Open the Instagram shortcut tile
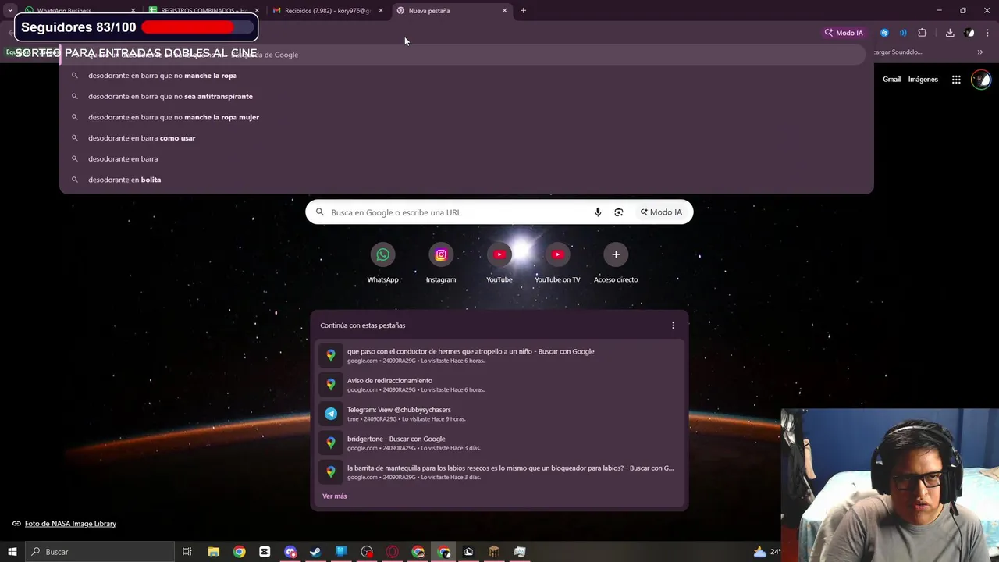This screenshot has height=562, width=999. click(441, 263)
